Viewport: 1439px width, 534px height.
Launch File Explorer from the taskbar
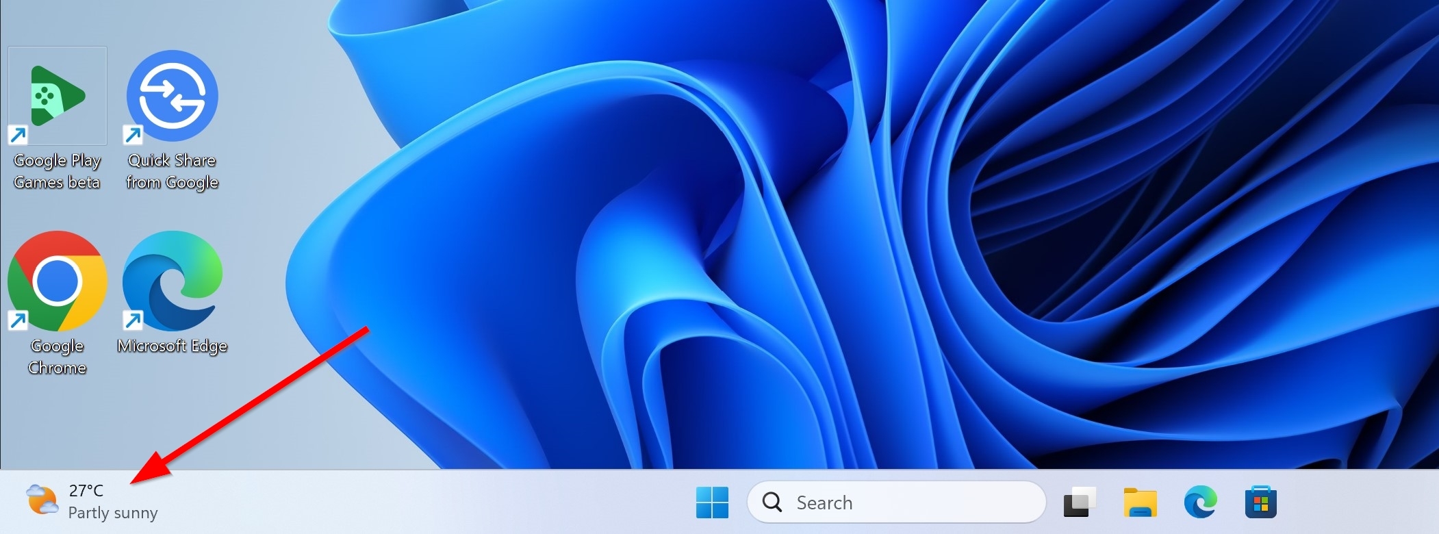pos(1140,503)
